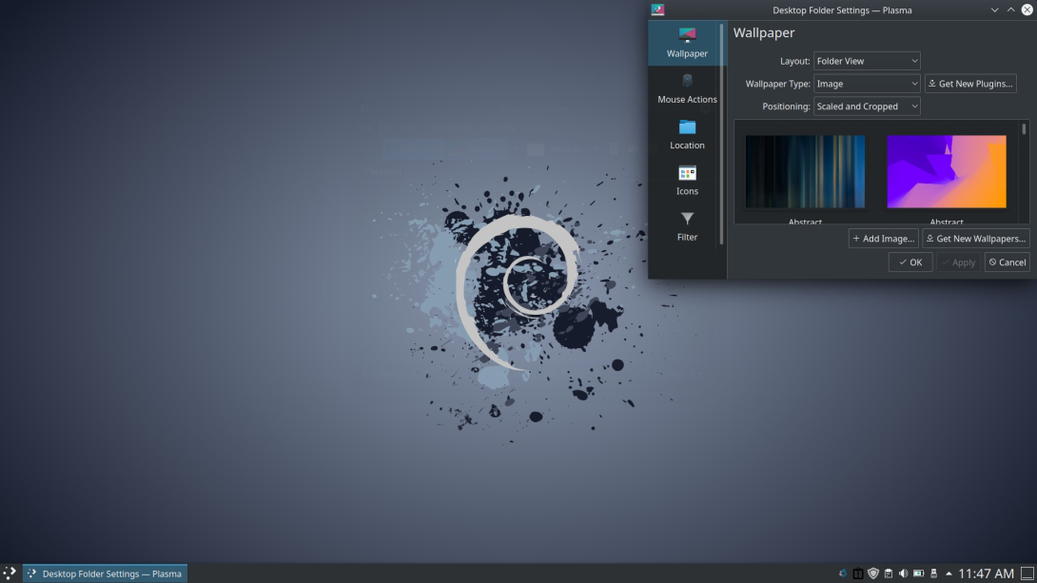Click the notifications tray icon

pyautogui.click(x=858, y=573)
